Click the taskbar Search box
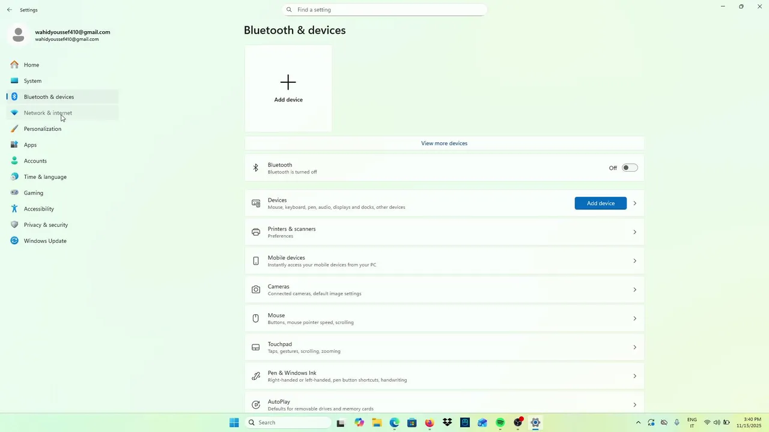The height and width of the screenshot is (432, 769). (289, 422)
